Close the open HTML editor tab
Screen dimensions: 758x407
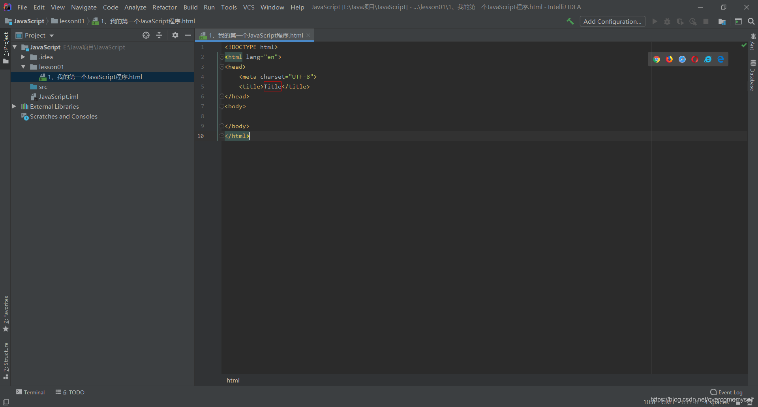pos(308,35)
